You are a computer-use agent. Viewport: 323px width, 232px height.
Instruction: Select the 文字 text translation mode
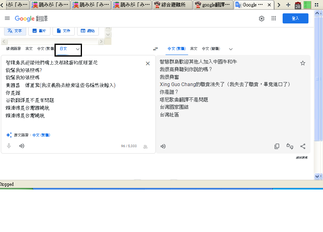[x=15, y=31]
